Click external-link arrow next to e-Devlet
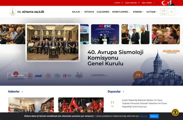183x120 pixels. coord(122,3)
